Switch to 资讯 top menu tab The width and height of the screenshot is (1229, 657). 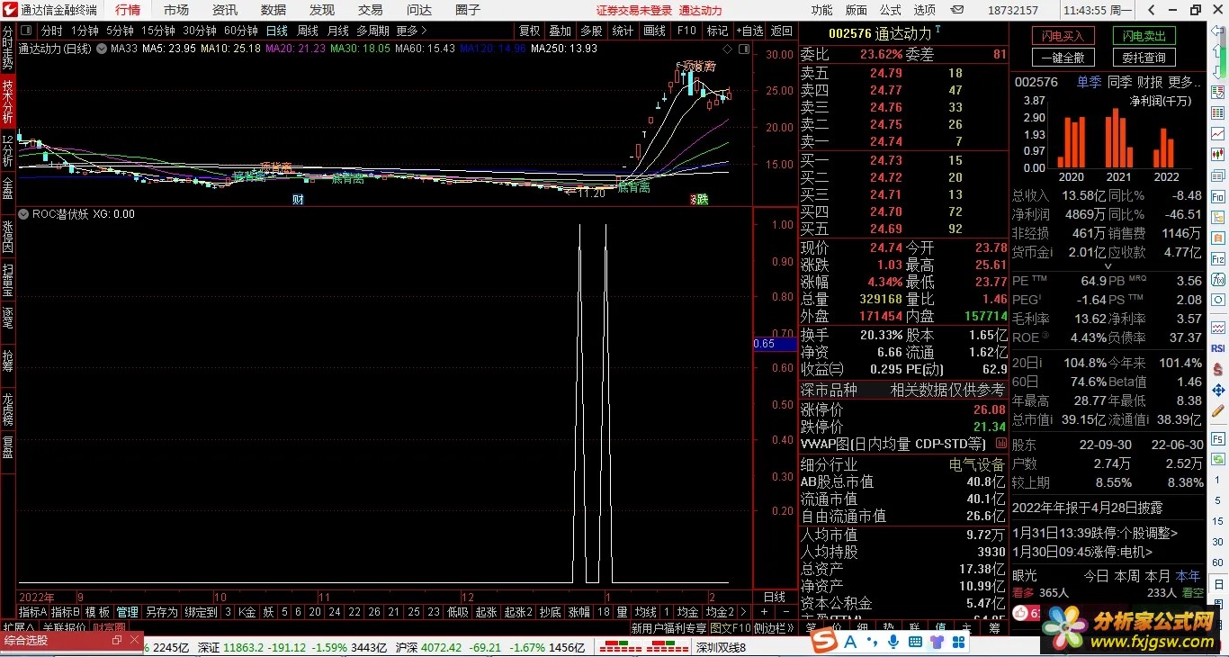225,10
